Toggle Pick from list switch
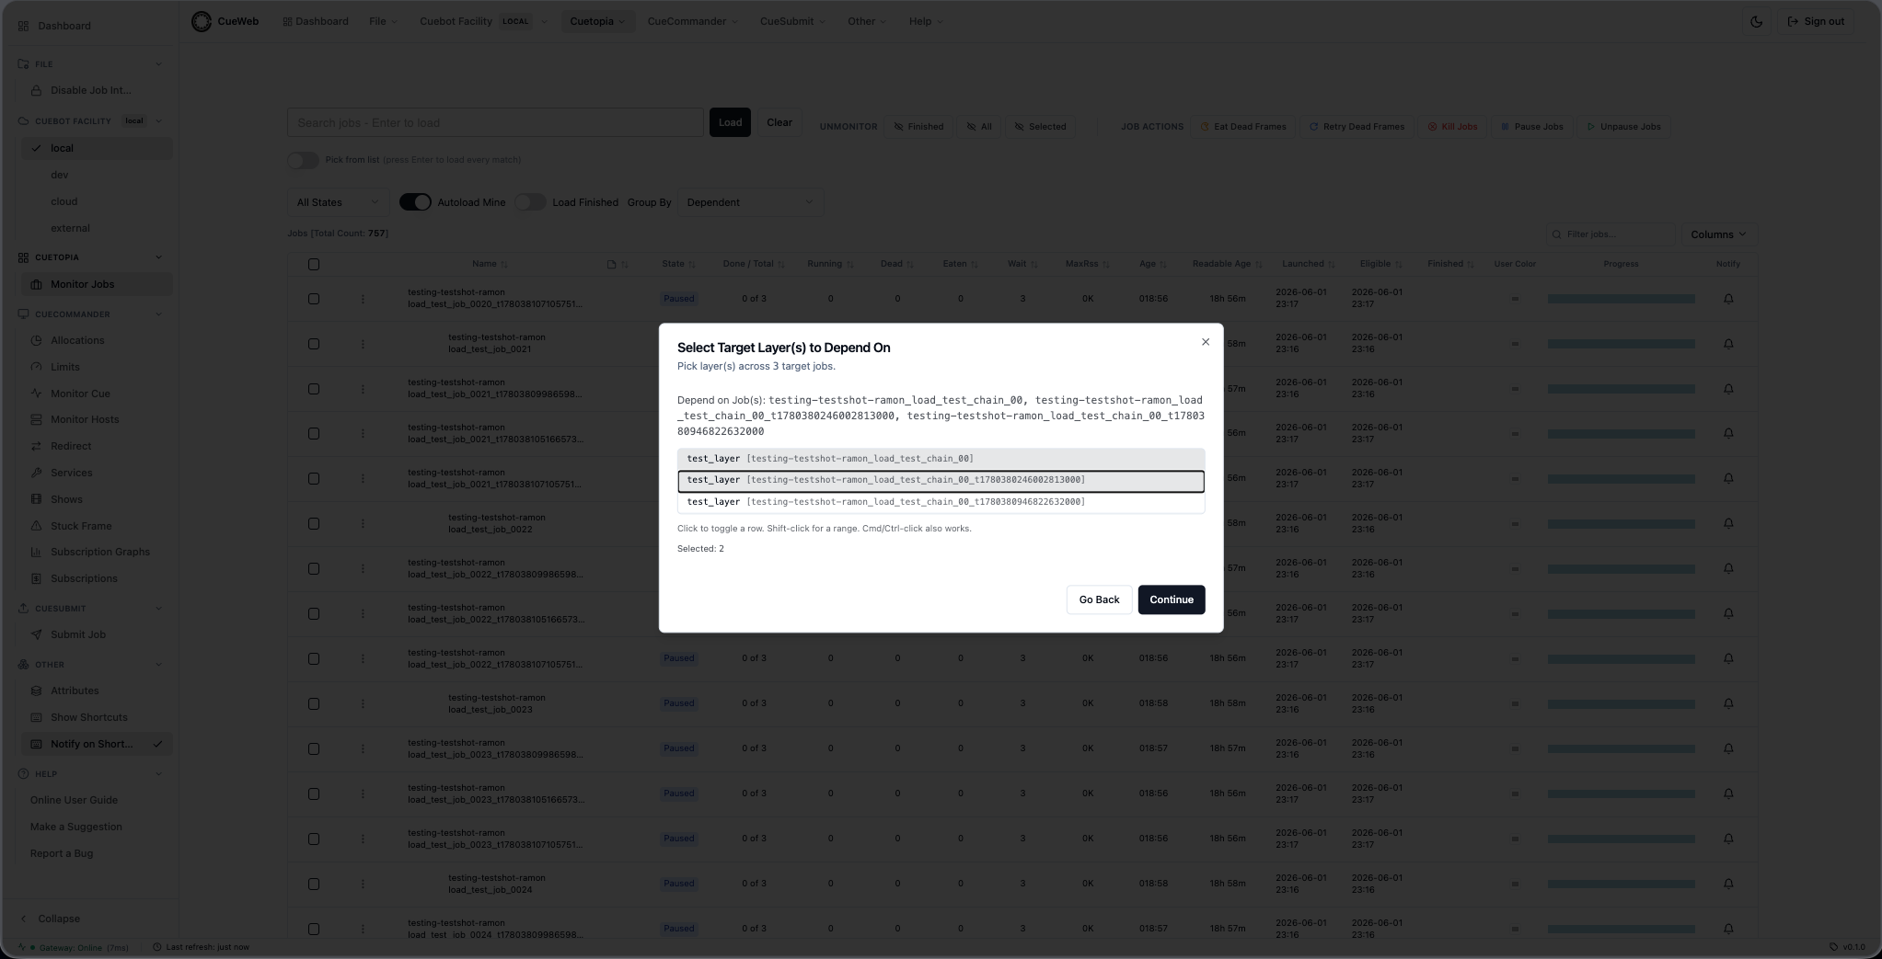Image resolution: width=1882 pixels, height=959 pixels. point(303,160)
